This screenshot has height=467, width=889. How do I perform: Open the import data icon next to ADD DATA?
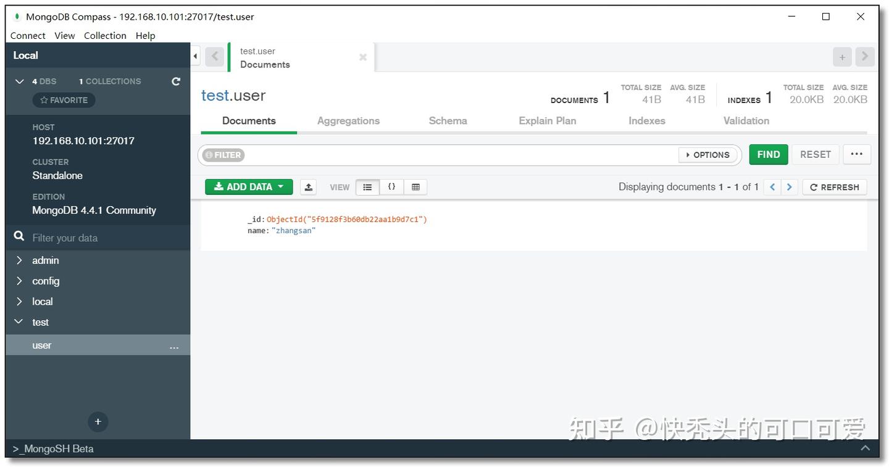click(x=308, y=186)
